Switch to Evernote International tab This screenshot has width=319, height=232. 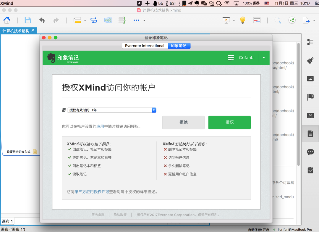(145, 46)
